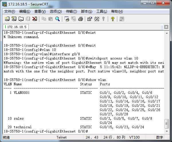This screenshot has height=142, width=172.
Task: Open the 选项(O) menu
Action: (56, 11)
